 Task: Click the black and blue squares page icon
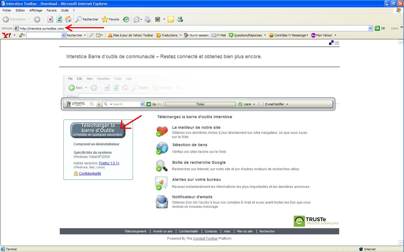coord(331,43)
